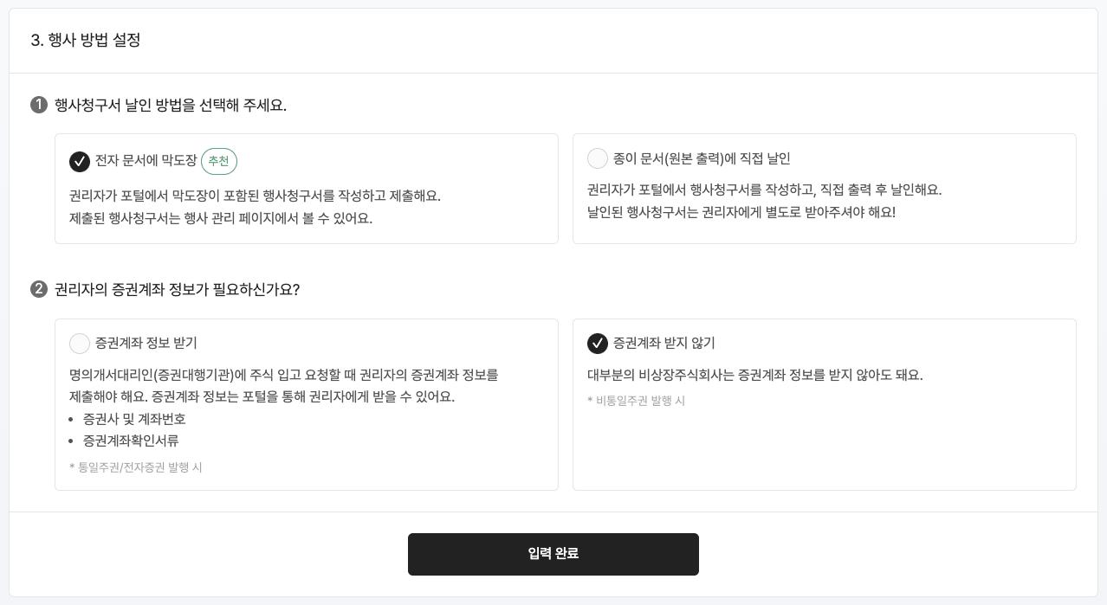Viewport: 1107px width, 605px height.
Task: Click bullet item "증권계좌확인서류"
Action: point(131,441)
